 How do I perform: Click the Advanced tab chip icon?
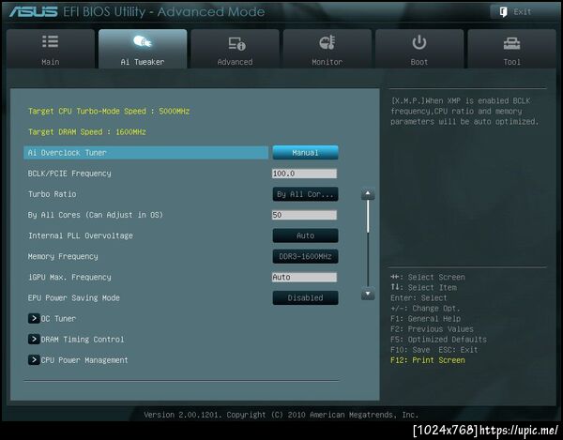pos(236,43)
